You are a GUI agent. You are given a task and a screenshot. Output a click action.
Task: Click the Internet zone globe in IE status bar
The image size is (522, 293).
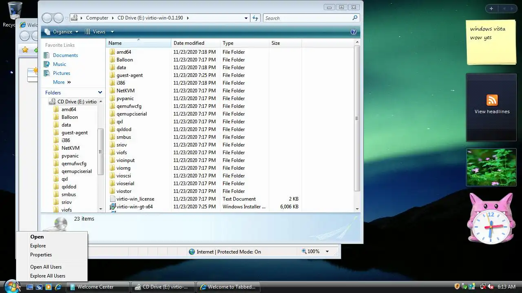[x=192, y=252]
